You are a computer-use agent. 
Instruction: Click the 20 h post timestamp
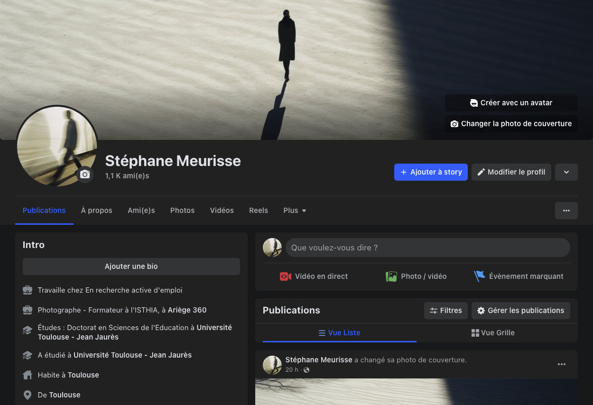(292, 370)
